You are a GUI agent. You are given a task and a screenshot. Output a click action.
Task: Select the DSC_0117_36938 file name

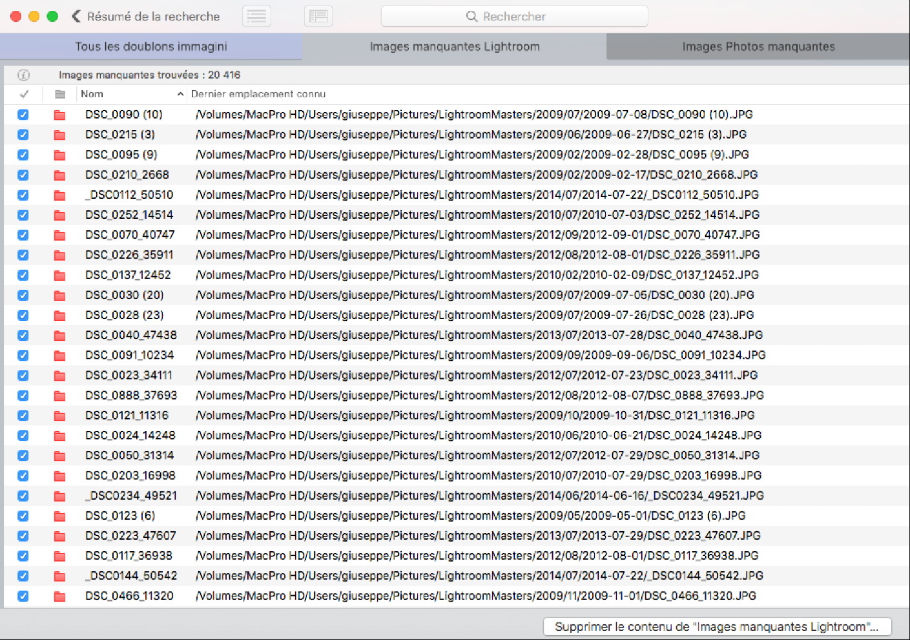coord(129,555)
